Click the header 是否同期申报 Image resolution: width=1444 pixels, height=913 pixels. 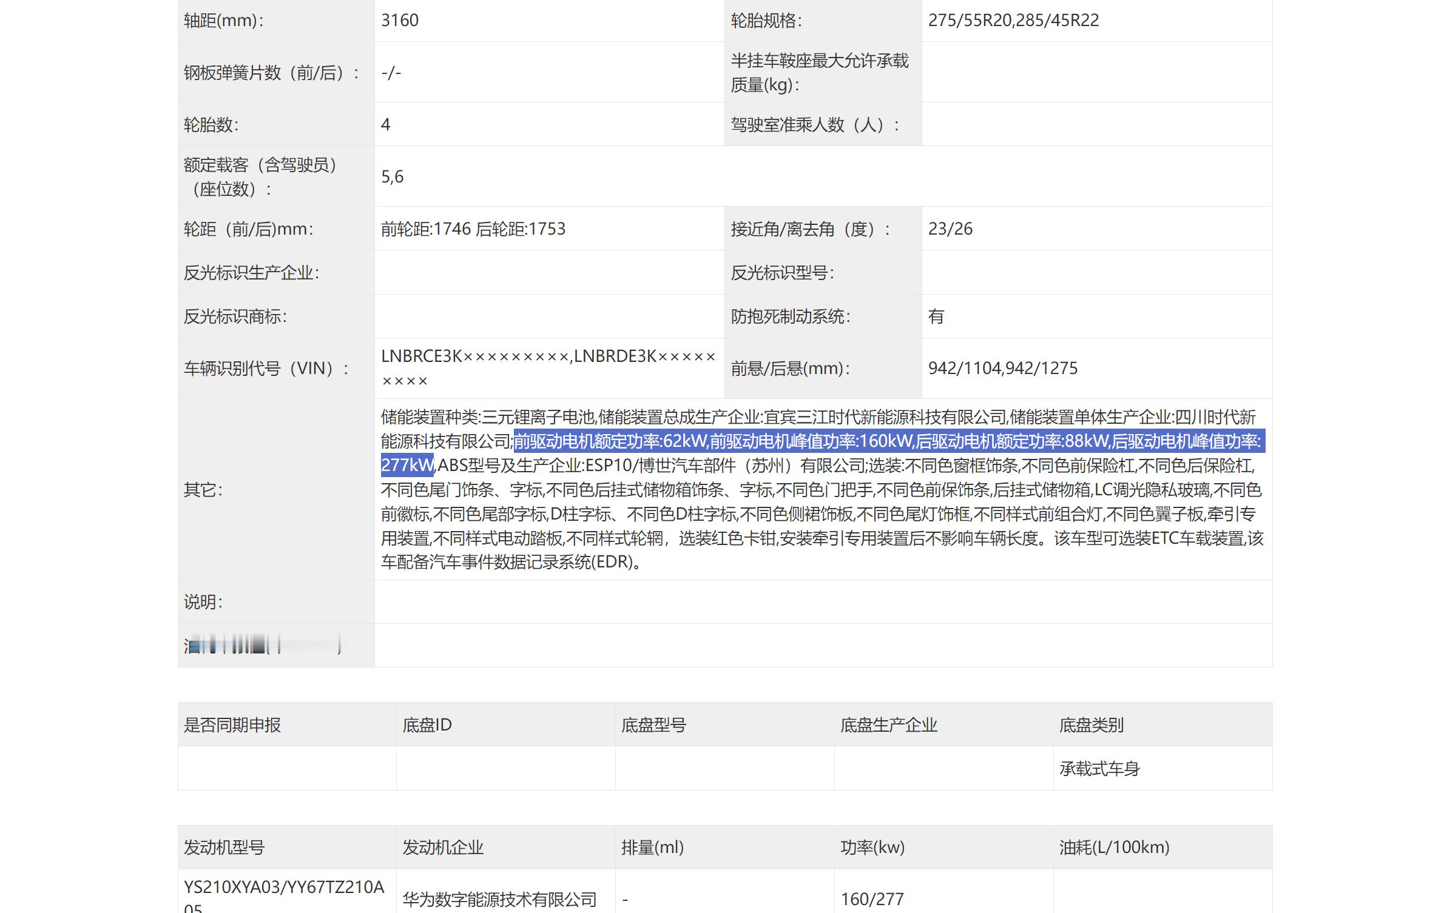tap(232, 724)
